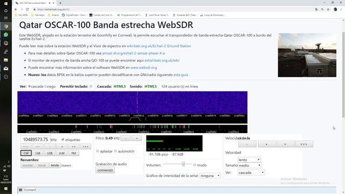Click the Connect panel list icon

click(20, 190)
